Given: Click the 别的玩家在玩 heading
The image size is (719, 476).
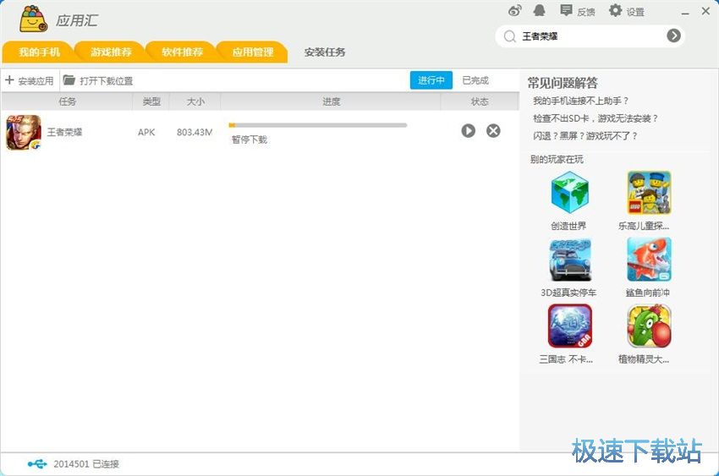Looking at the screenshot, I should [557, 160].
